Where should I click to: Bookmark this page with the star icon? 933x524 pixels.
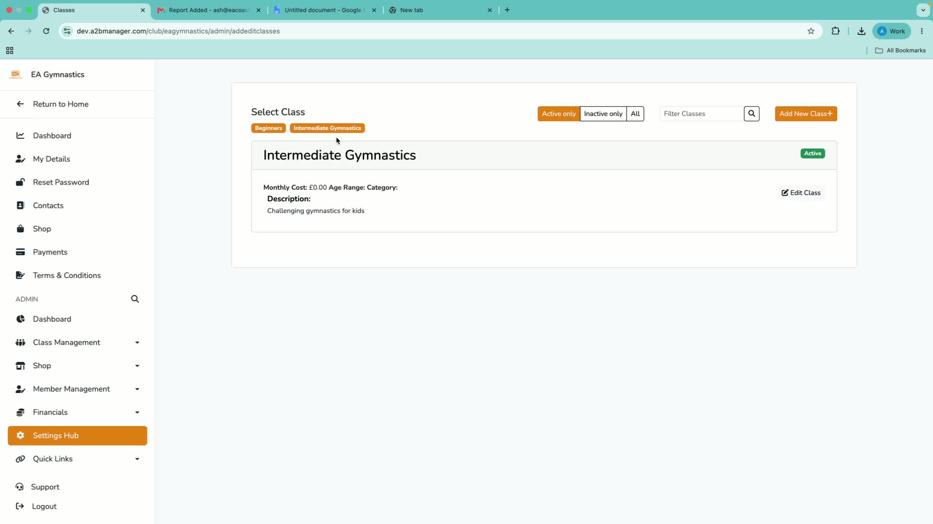point(811,31)
